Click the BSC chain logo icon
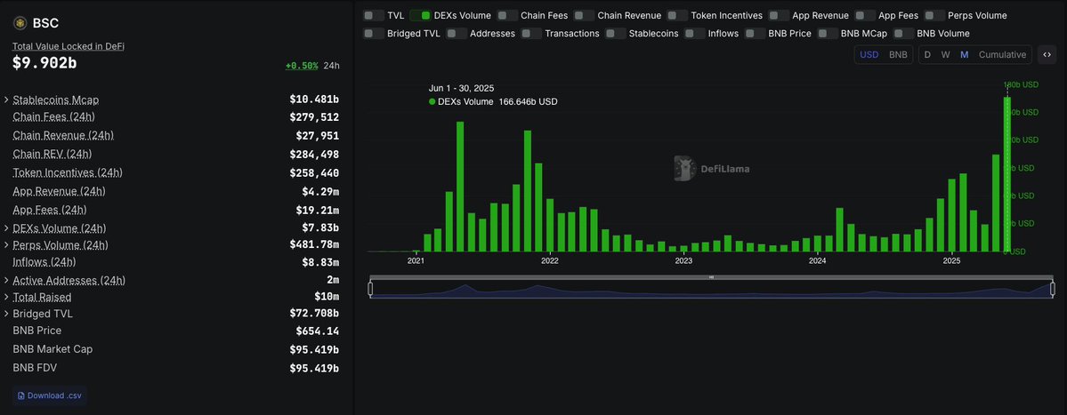The image size is (1067, 415). (x=20, y=23)
